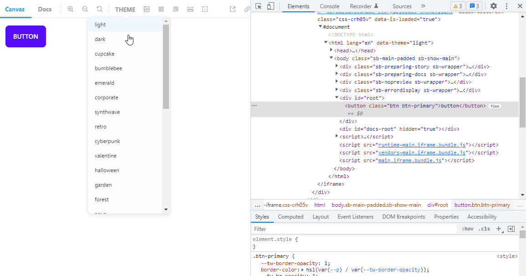Expand the sb-preparing-story div node
The height and width of the screenshot is (276, 526).
tap(337, 66)
